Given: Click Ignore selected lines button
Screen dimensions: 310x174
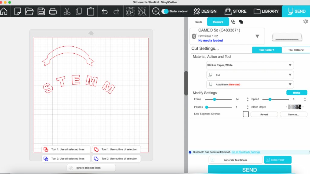Looking at the screenshot, I should 91,168.
